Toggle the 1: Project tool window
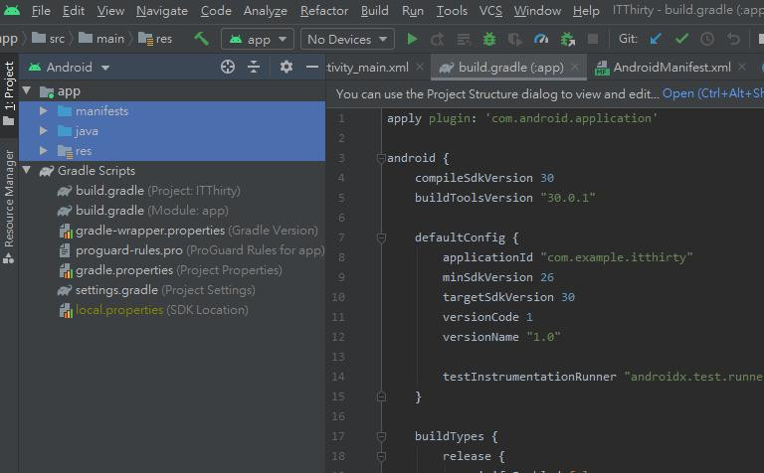The height and width of the screenshot is (473, 764). [9, 92]
